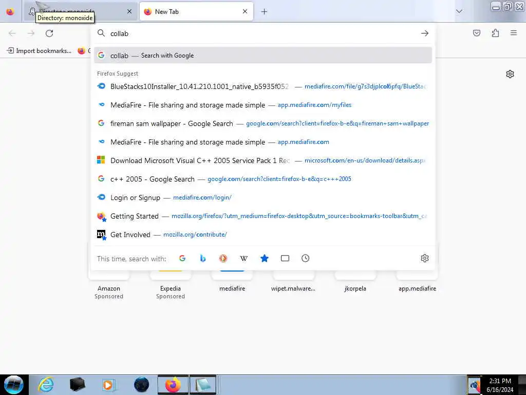Open Download Microsoft Visual C++ 2005 suggestion
The width and height of the screenshot is (526, 395).
[263, 160]
